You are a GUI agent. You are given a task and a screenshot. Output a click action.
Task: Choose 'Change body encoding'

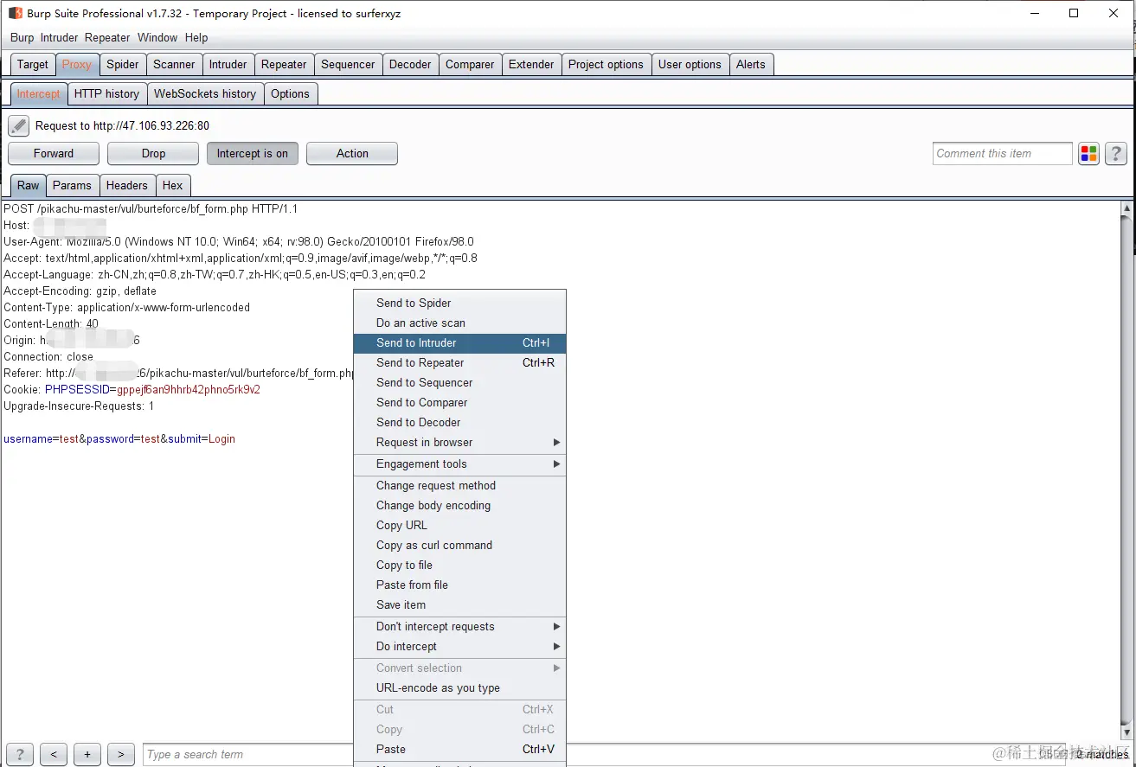460,505
